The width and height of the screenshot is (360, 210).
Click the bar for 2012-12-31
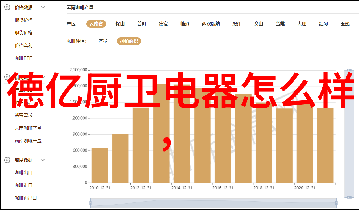141,145
